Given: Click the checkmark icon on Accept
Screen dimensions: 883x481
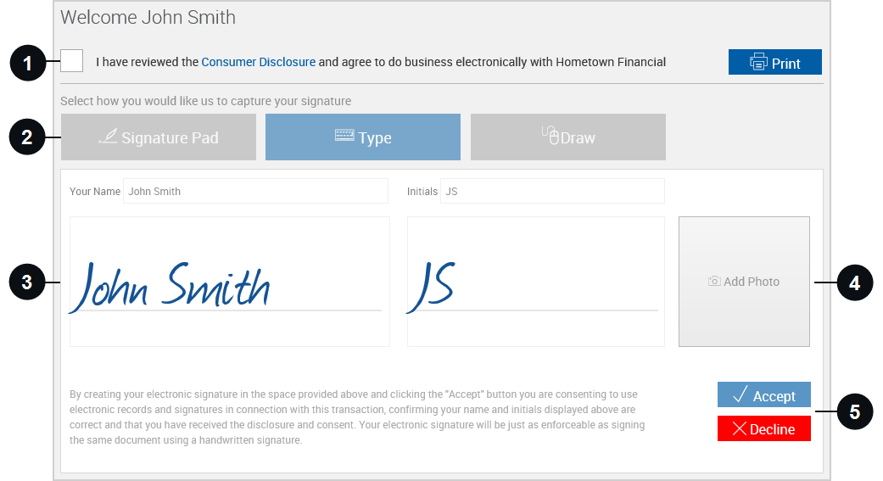Looking at the screenshot, I should [740, 394].
